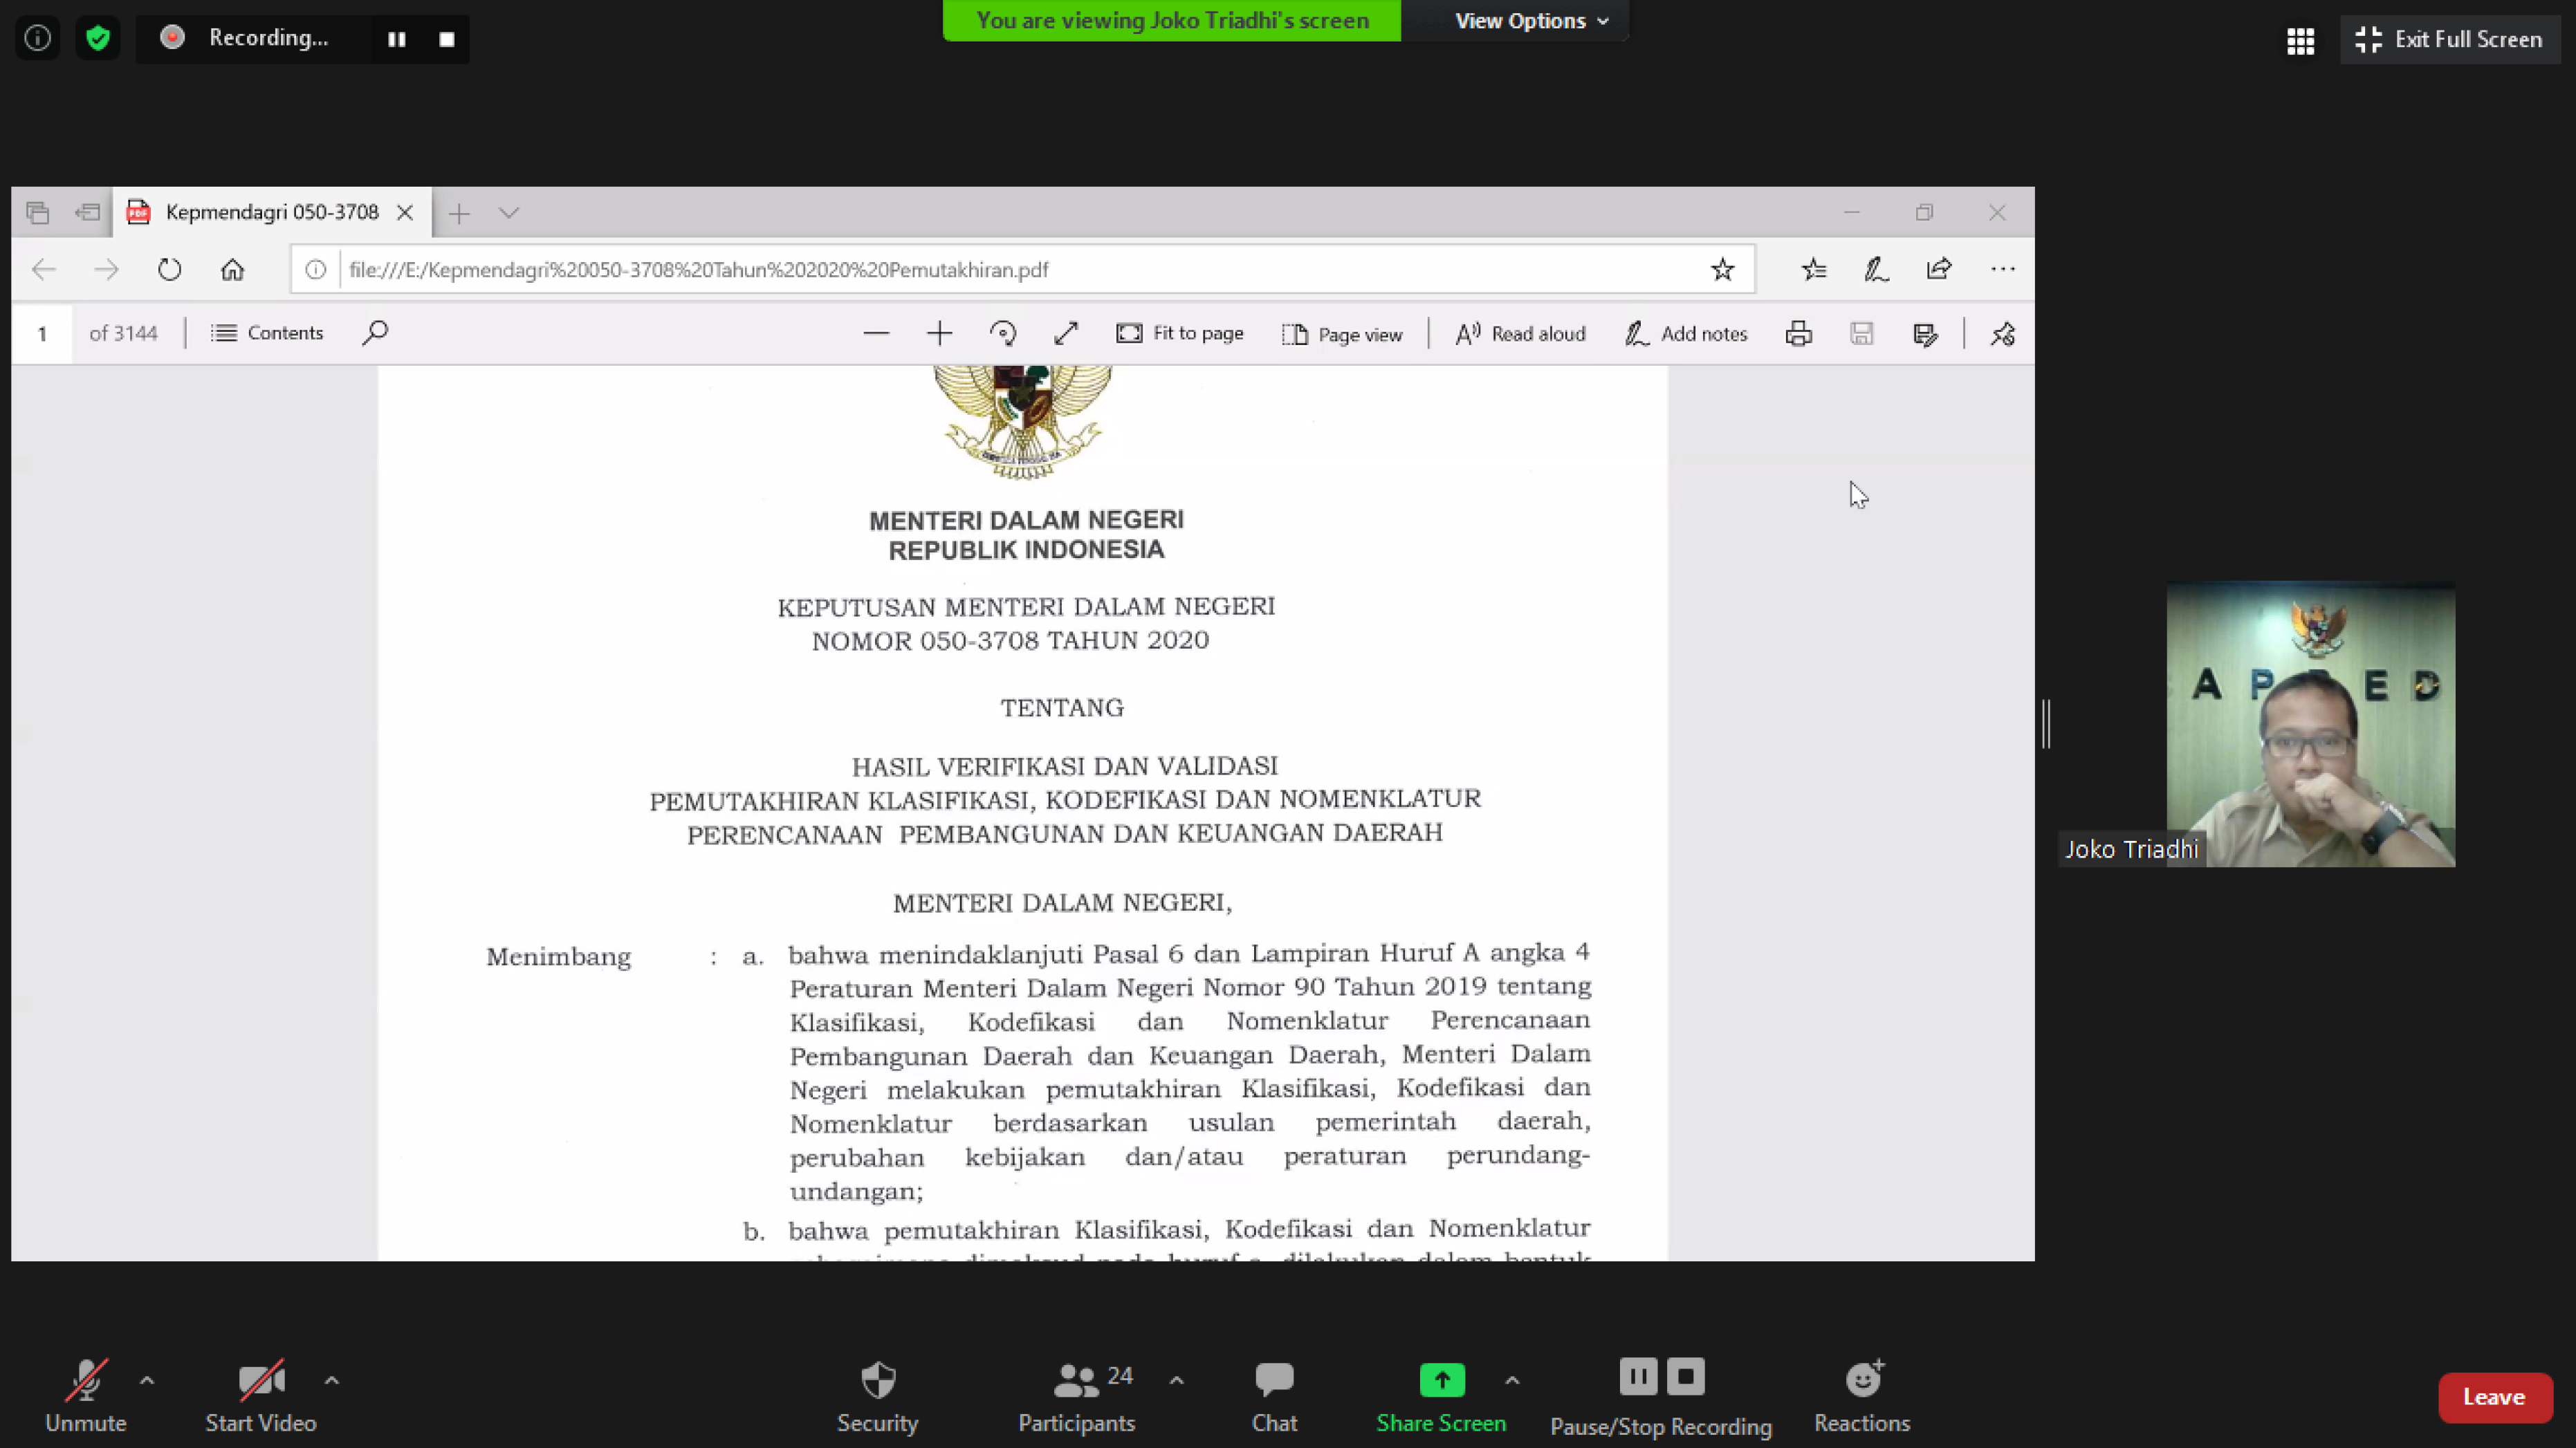The height and width of the screenshot is (1448, 2576).
Task: Search the PDF with the magnifier icon
Action: pyautogui.click(x=375, y=333)
